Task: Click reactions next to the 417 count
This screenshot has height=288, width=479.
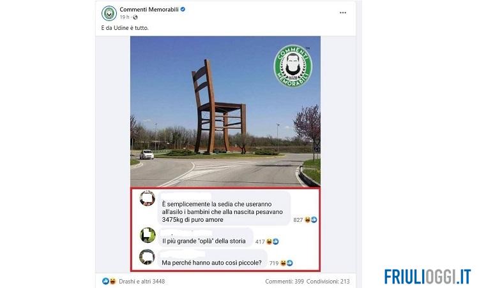Action: point(273,241)
